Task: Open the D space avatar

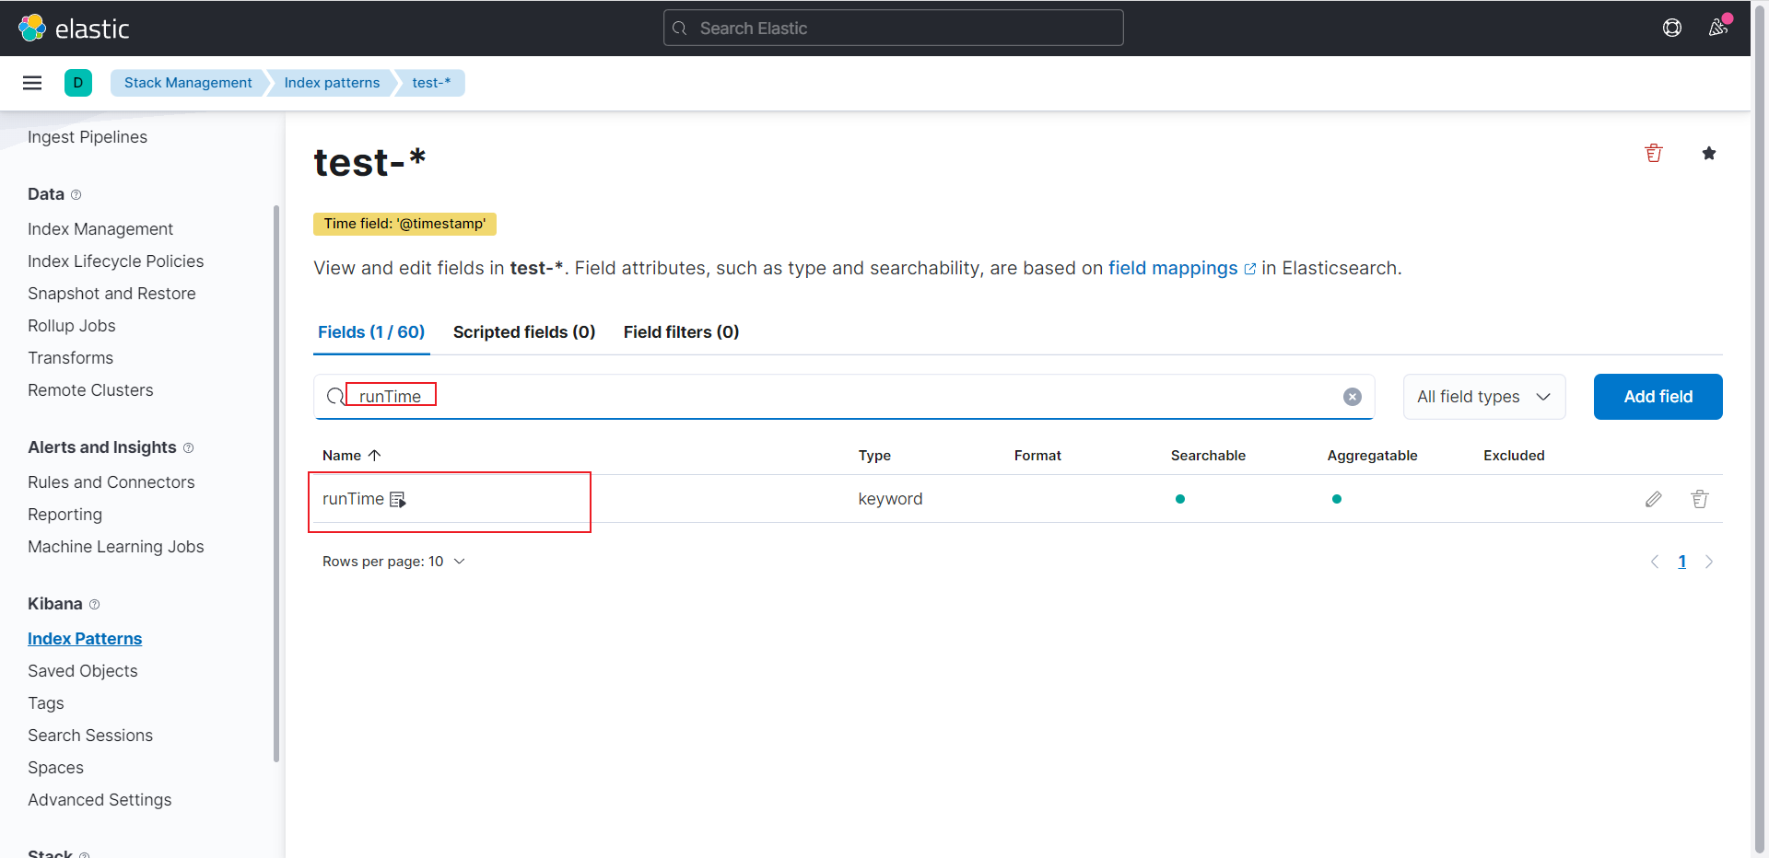Action: [78, 83]
